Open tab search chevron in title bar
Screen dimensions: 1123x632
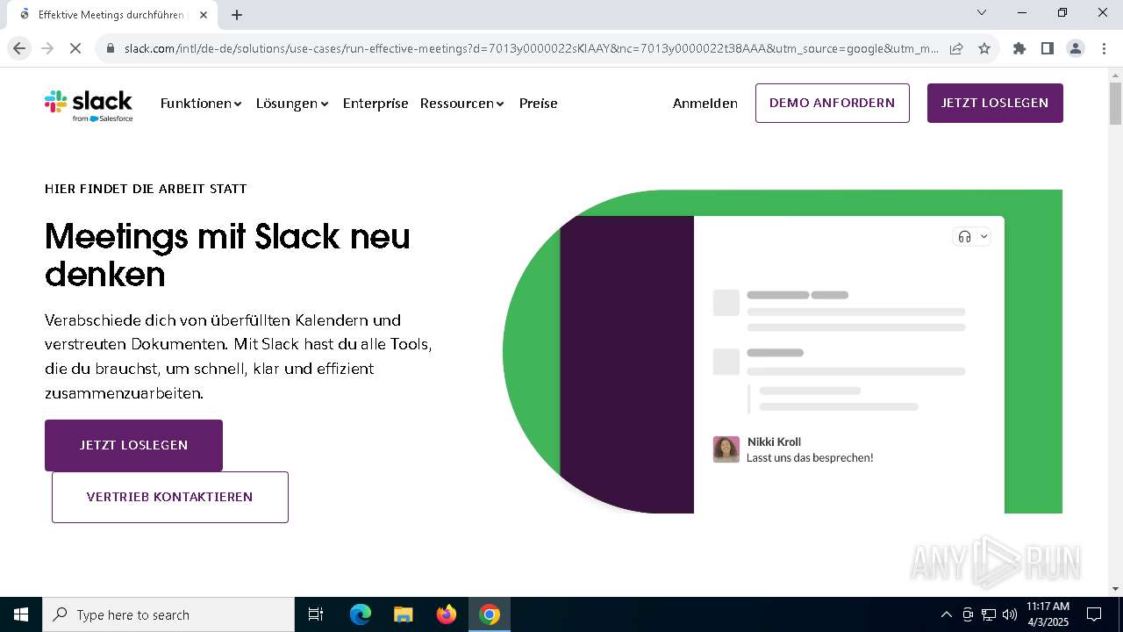point(982,12)
